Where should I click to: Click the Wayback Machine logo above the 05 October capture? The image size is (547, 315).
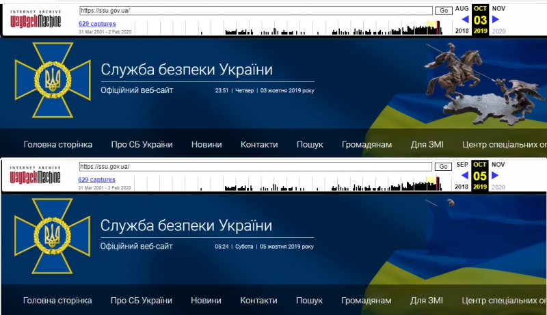[36, 176]
